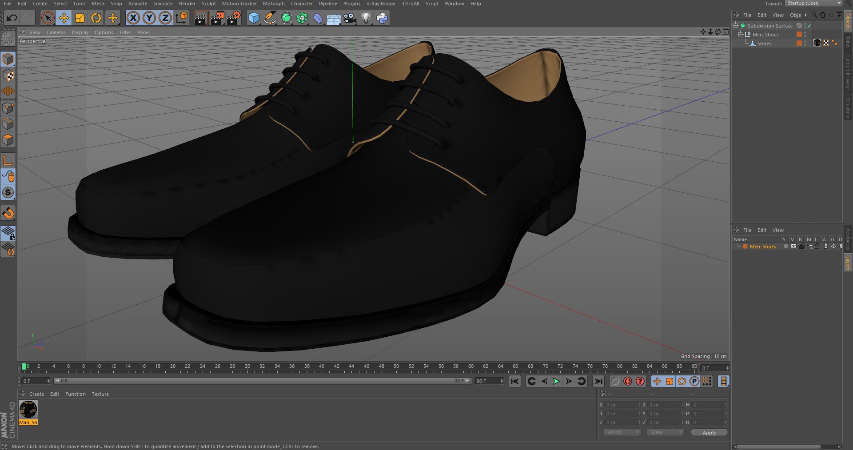This screenshot has width=853, height=450.
Task: Open the V-Ray Bridge menu
Action: 381,4
